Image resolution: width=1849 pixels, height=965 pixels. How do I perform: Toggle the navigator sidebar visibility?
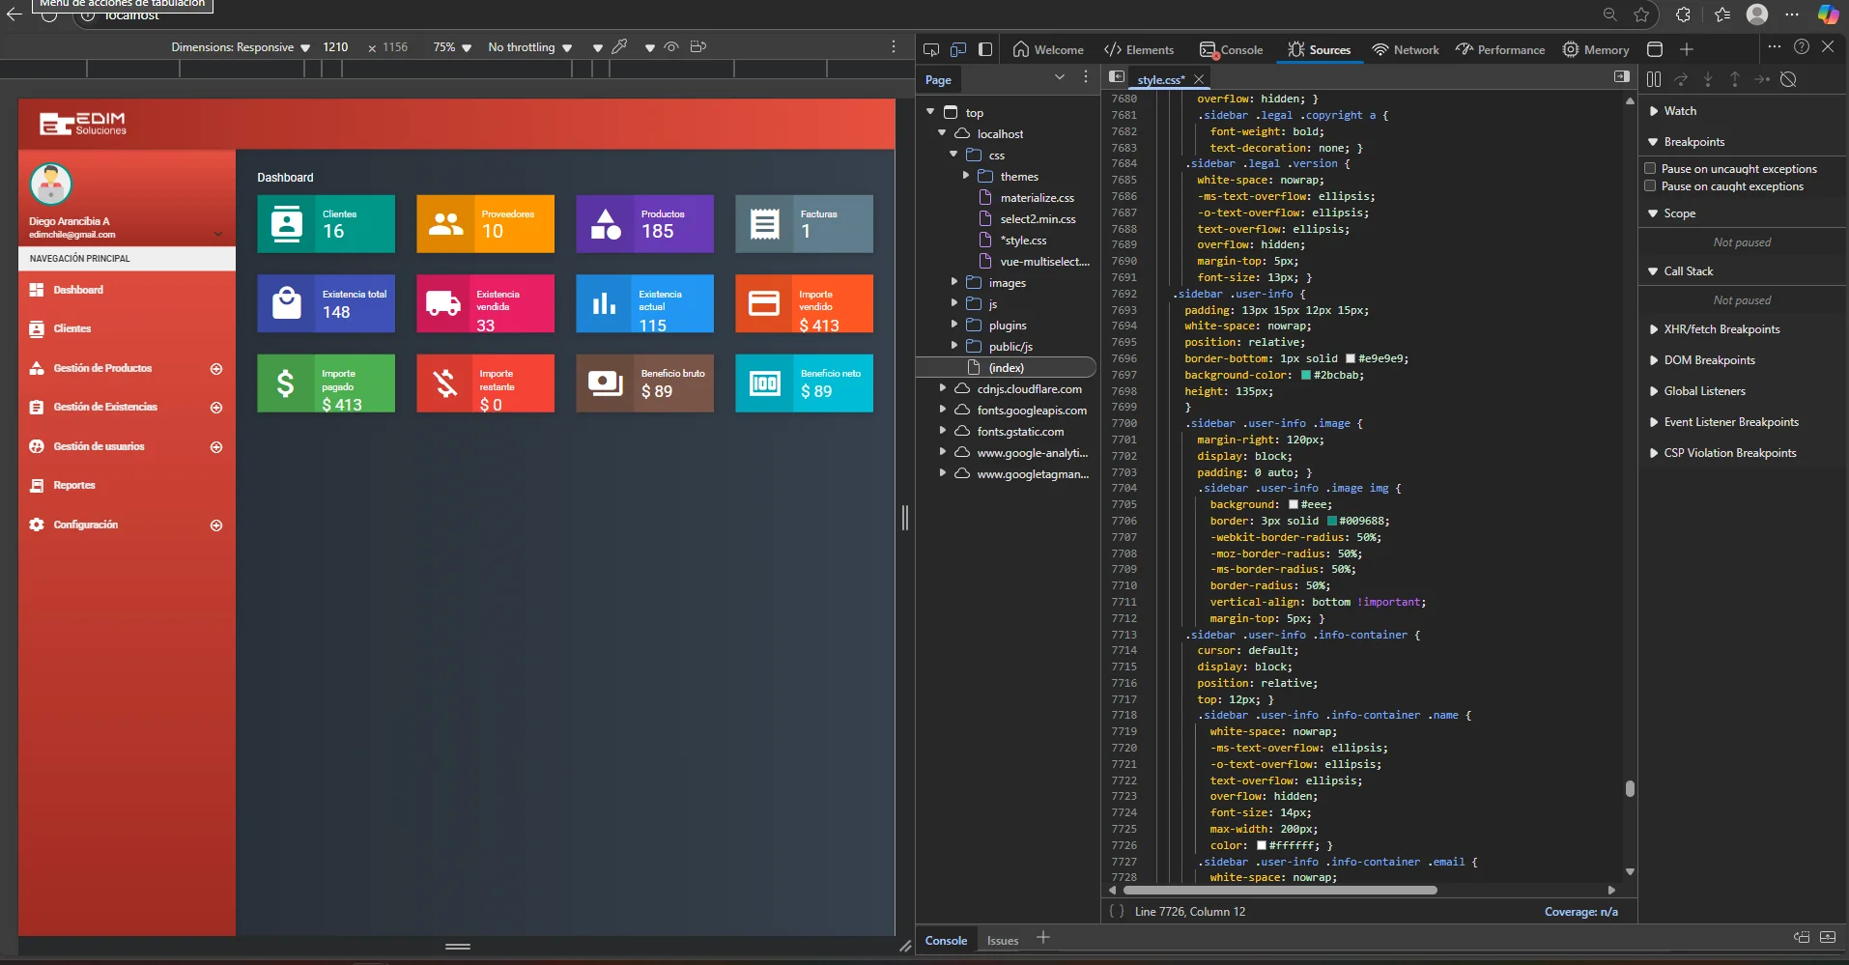pyautogui.click(x=1117, y=77)
